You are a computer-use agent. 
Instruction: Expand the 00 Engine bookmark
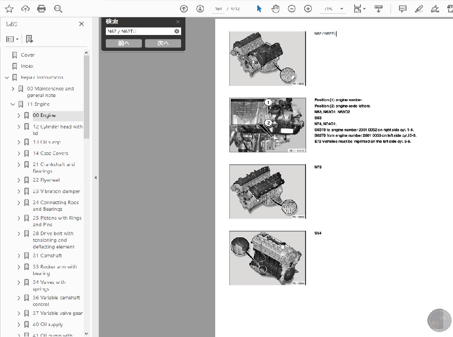[x=19, y=116]
